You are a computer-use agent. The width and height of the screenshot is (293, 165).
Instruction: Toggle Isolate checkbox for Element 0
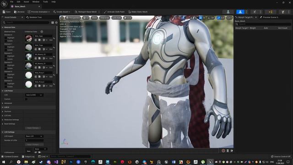click(x=5, y=41)
